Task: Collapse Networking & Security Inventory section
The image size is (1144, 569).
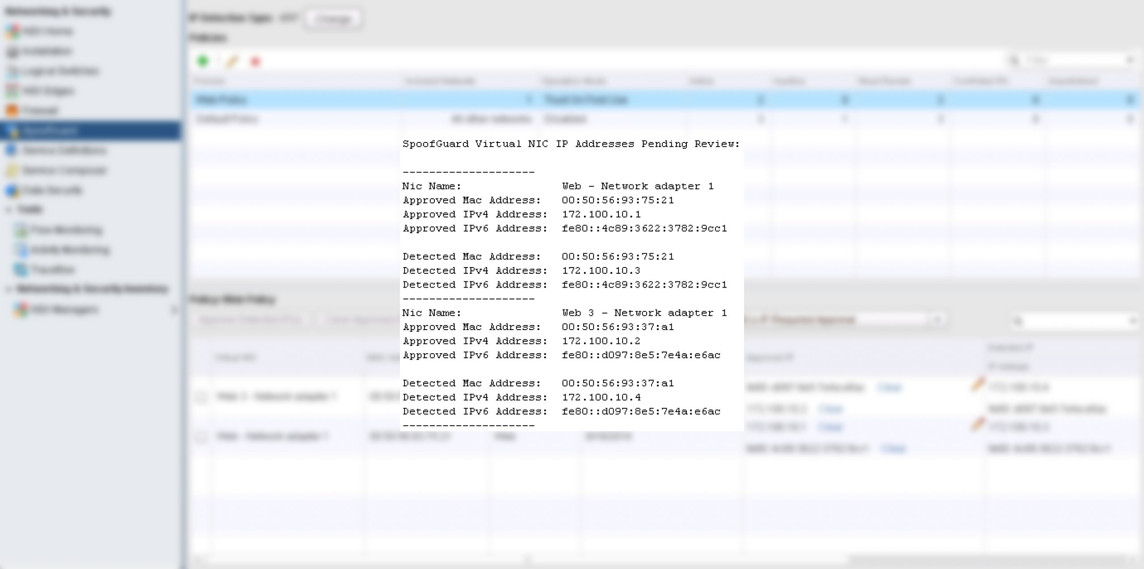Action: tap(8, 289)
